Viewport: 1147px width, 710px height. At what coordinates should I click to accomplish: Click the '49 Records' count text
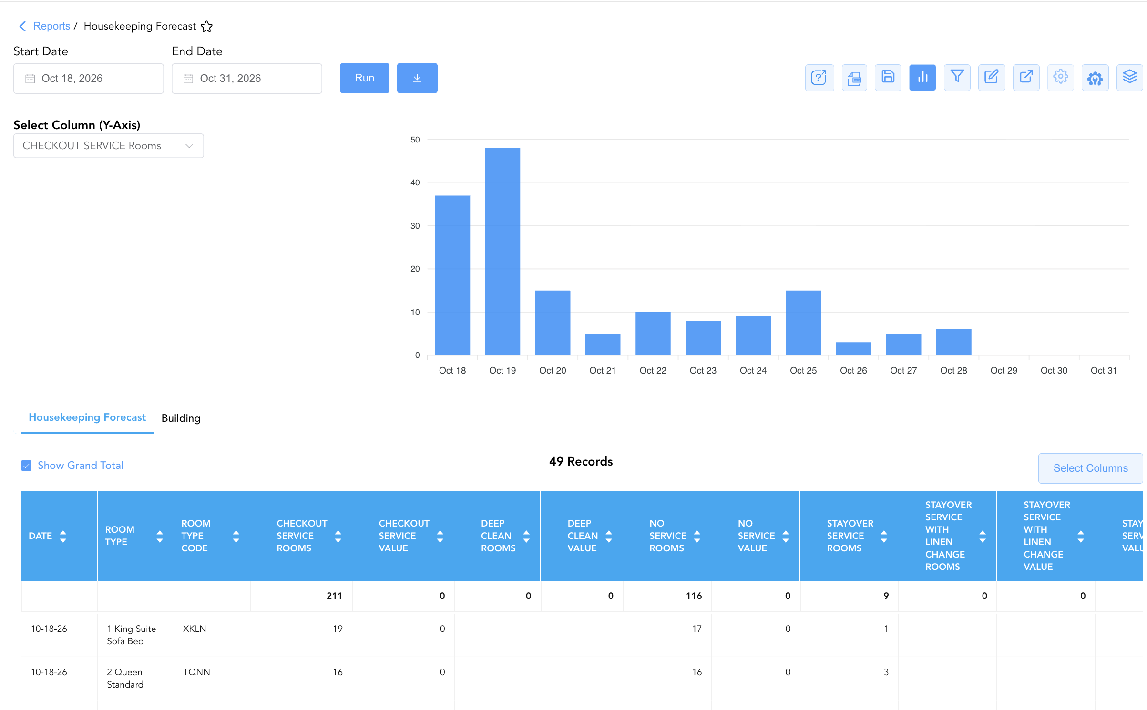581,461
